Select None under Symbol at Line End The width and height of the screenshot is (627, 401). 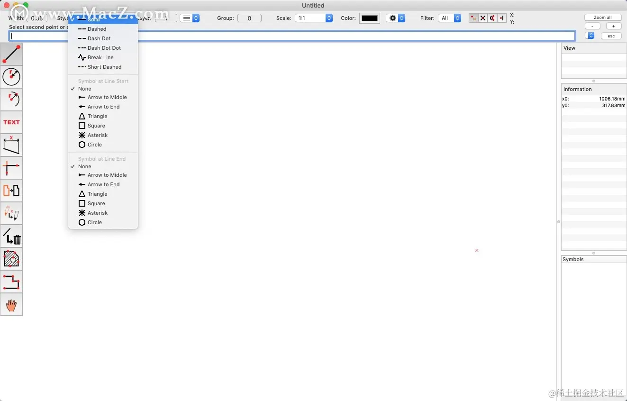click(x=103, y=166)
